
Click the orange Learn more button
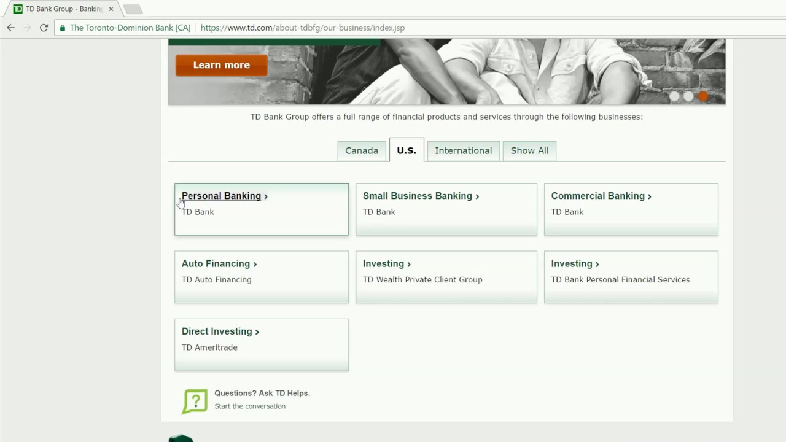[221, 65]
